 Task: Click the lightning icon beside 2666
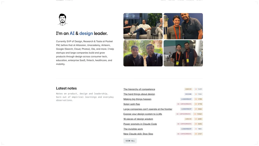pyautogui.click(x=196, y=109)
